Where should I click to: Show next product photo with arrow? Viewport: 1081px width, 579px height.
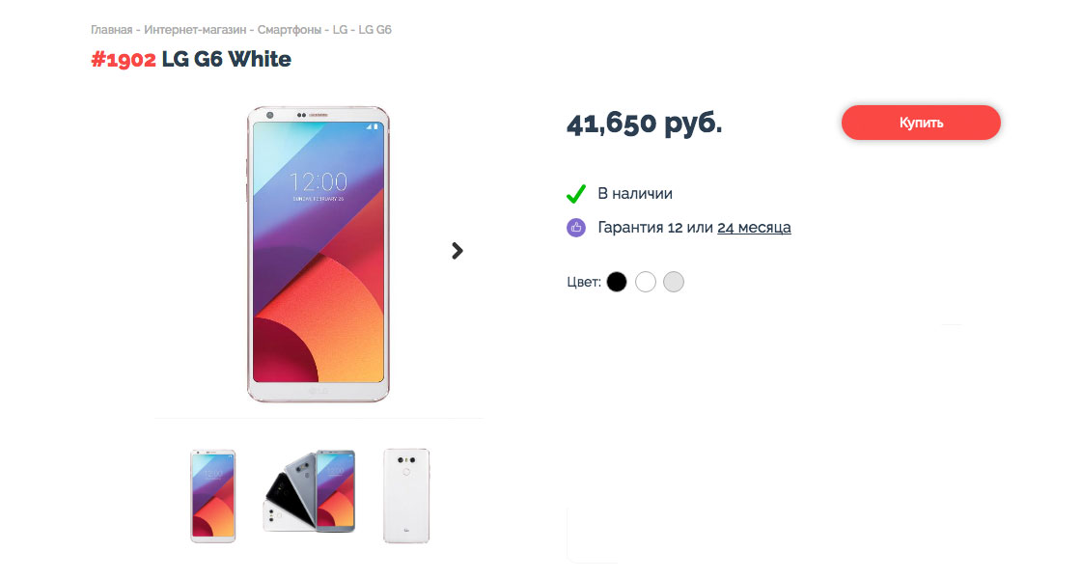pyautogui.click(x=457, y=251)
